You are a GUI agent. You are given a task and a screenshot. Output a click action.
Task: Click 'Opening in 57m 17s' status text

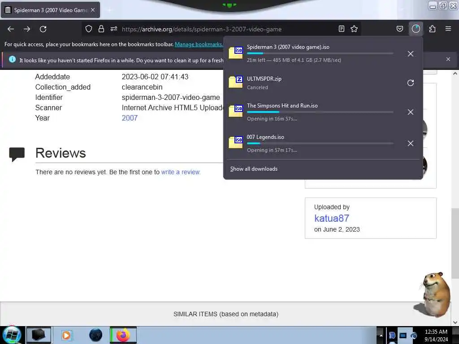click(272, 150)
